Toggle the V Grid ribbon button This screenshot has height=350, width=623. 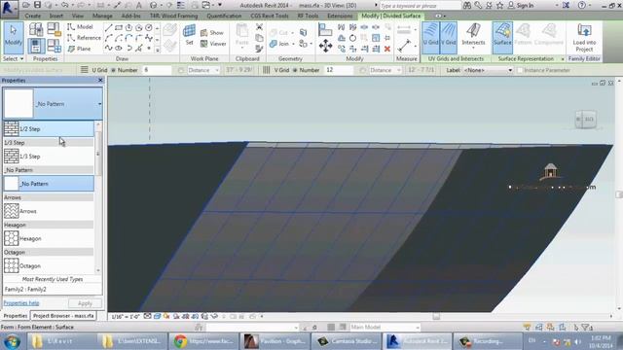click(448, 38)
